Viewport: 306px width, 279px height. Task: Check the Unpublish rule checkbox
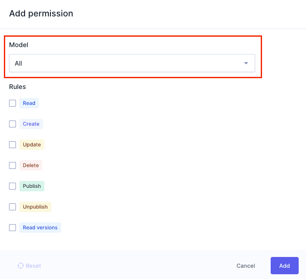[12, 207]
